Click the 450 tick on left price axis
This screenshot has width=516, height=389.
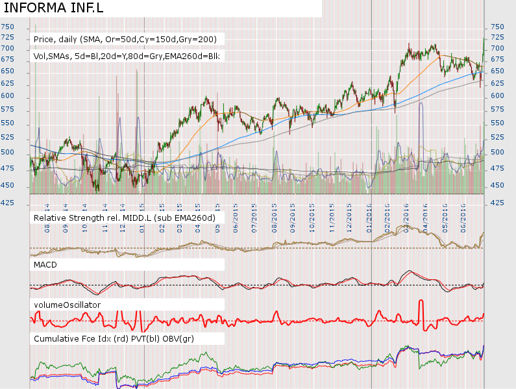7,185
